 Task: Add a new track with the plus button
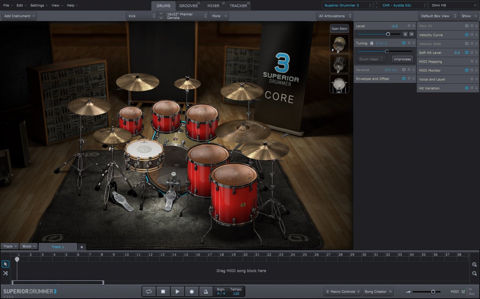(x=82, y=247)
